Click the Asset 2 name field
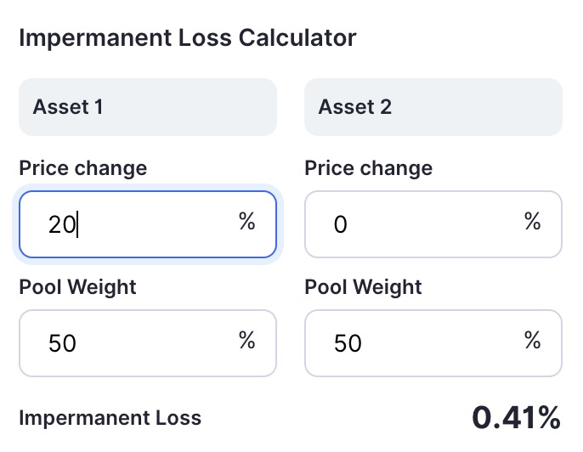This screenshot has width=583, height=452. [x=433, y=107]
